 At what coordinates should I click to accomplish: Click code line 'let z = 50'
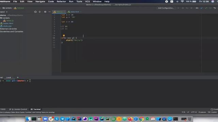point(67,22)
